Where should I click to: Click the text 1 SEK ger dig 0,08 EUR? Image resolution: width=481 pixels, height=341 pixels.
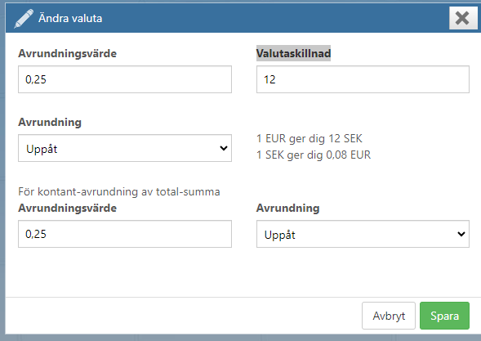pos(314,155)
